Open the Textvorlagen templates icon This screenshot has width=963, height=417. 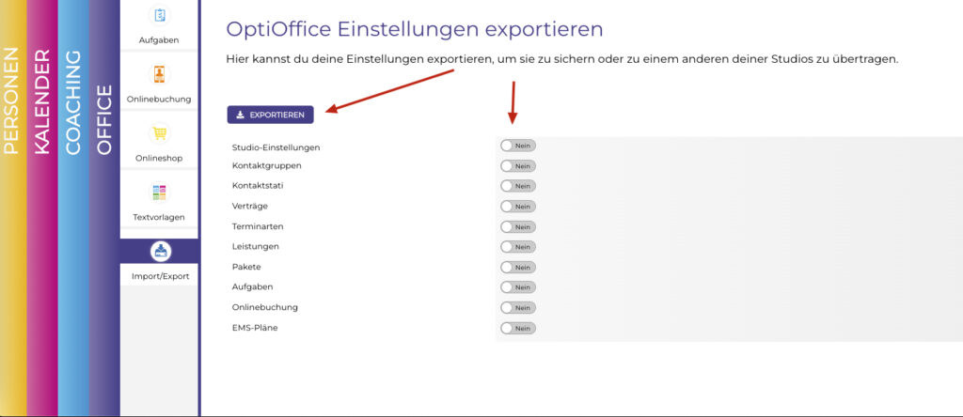(159, 192)
